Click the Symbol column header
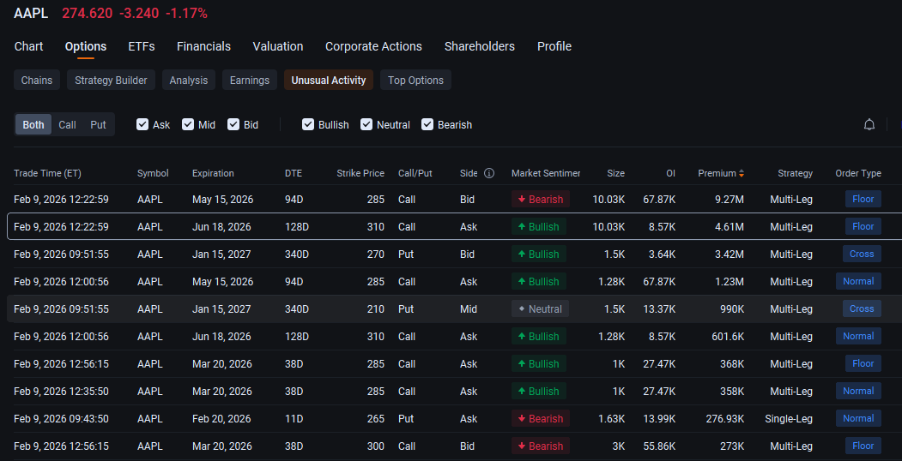 coord(153,173)
